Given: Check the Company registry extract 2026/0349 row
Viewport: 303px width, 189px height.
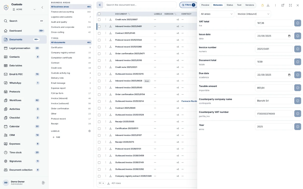Looking at the screenshot, I should (99, 176).
